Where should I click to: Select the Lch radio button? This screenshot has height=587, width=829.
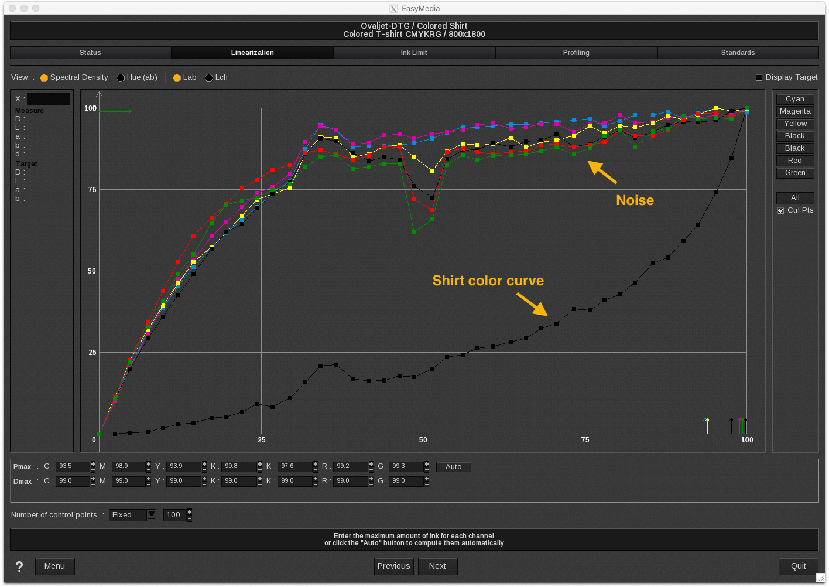point(209,78)
